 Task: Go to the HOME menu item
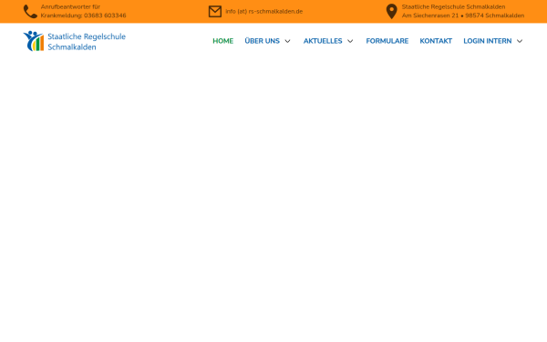(x=223, y=41)
